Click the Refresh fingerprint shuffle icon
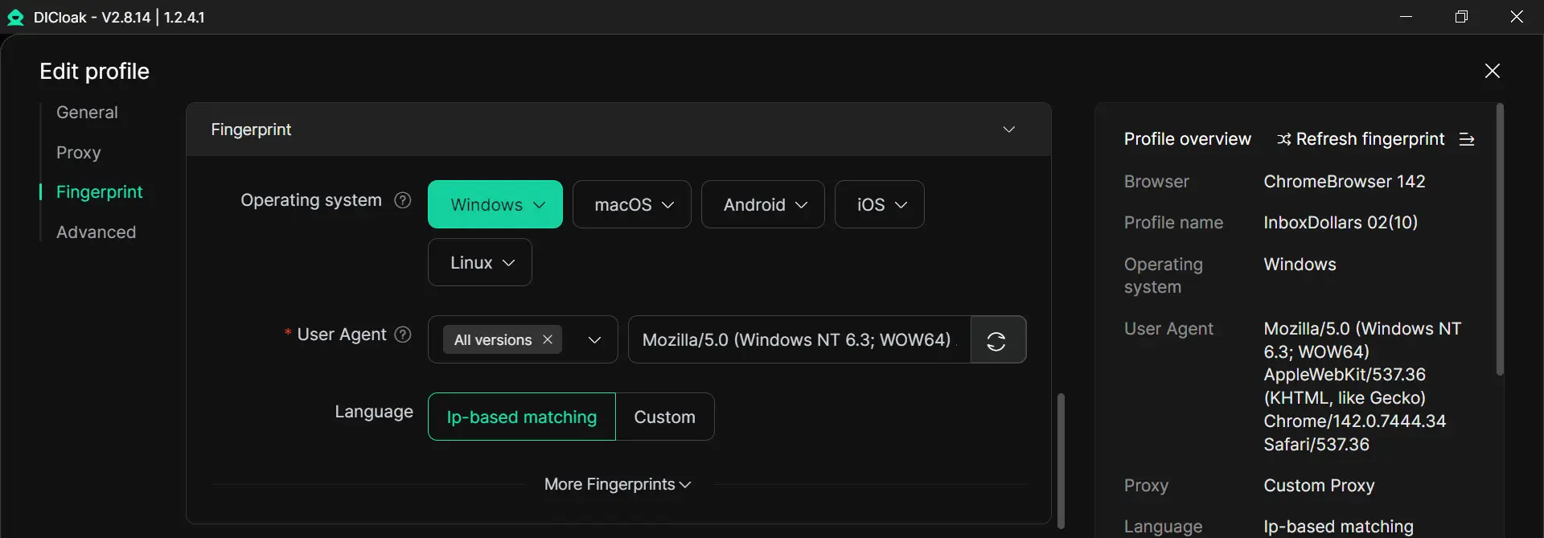This screenshot has width=1544, height=538. [1284, 140]
